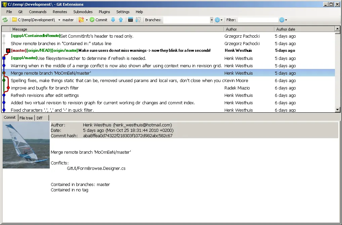Select 'Show remote branches in Contained in' commit
Viewport: 342px width, 225px height.
pos(168,43)
